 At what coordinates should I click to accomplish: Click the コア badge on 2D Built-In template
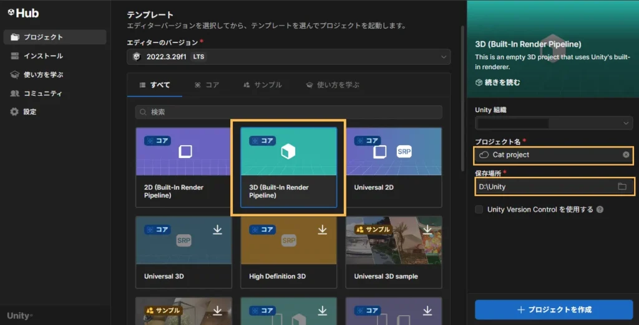(157, 141)
